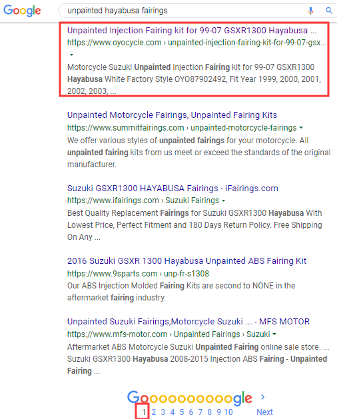This screenshot has height=419, width=337.
Task: Click snippet 'We offer various styles of unpainted fairings'
Action: point(199,153)
